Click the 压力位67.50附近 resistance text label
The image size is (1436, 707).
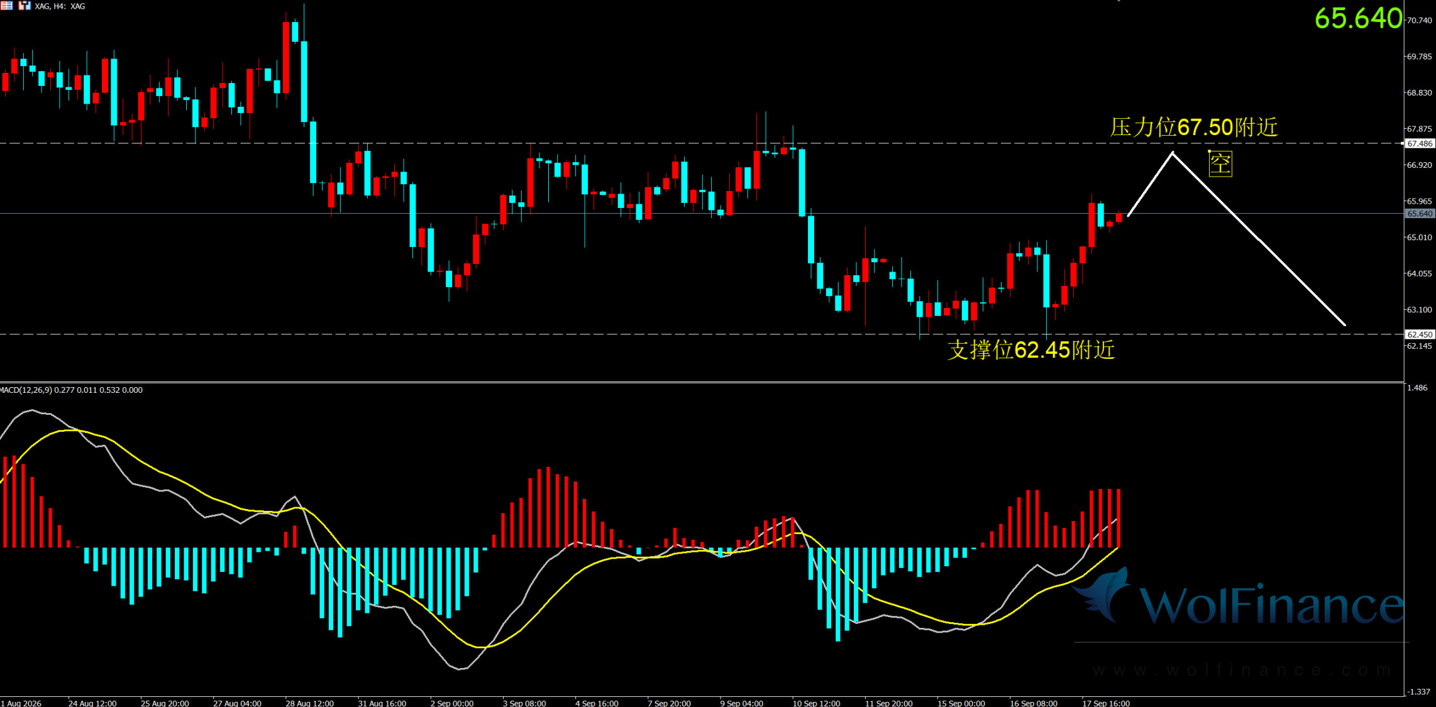click(1194, 127)
